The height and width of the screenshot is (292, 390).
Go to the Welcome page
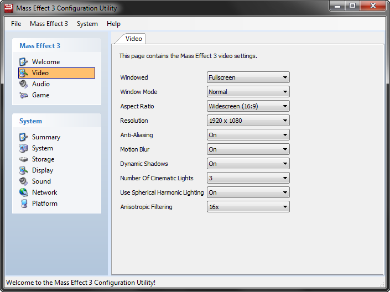[46, 62]
